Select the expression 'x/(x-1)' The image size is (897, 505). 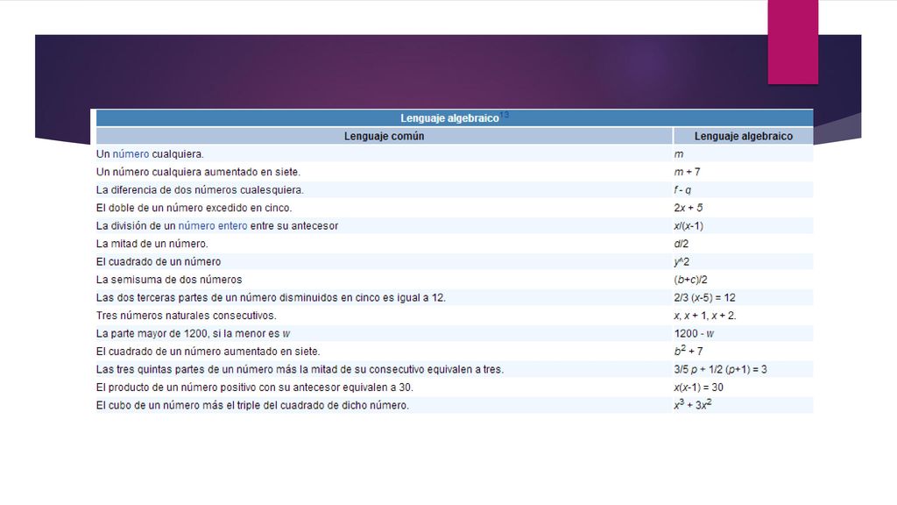(x=689, y=225)
